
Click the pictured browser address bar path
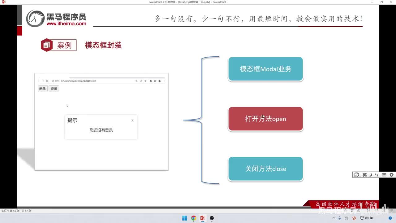[x=78, y=81]
